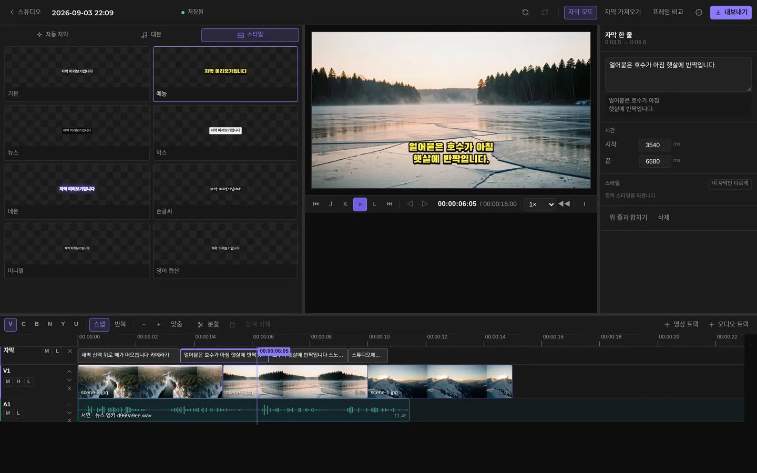Image resolution: width=757 pixels, height=473 pixels.
Task: Zoom in the timeline with the plus button
Action: coord(159,324)
